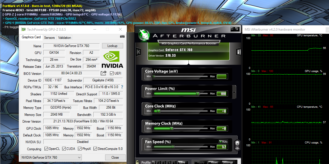Image resolution: width=329 pixels, height=164 pixels.
Task: Open the GPU selection dropdown in GPU-Z
Action: 51,157
